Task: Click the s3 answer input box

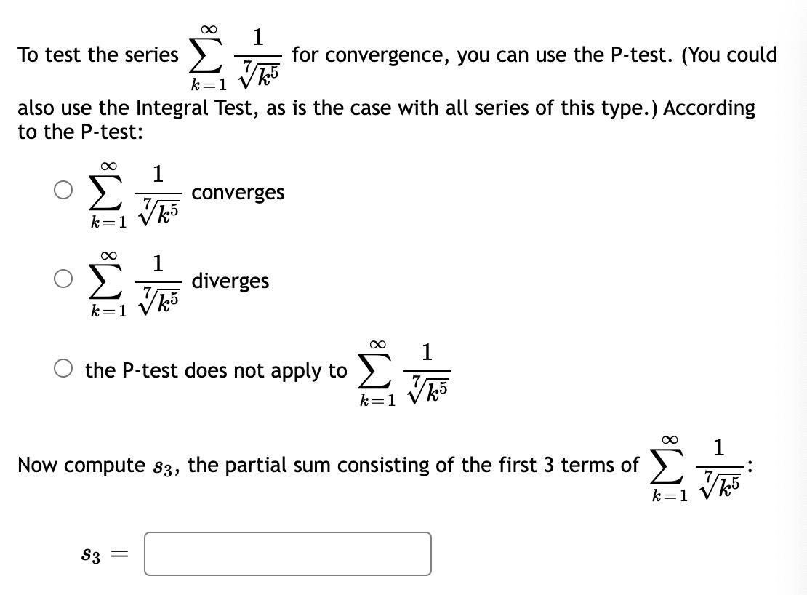Action: 288,554
